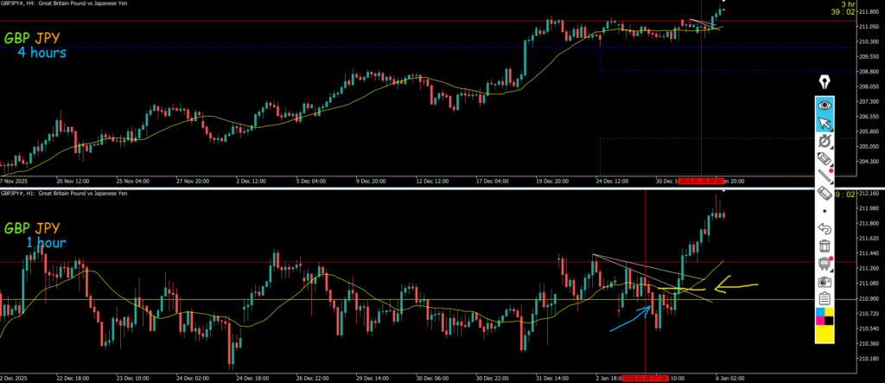Select the highlighter marker tool
The height and width of the screenshot is (383, 885).
click(x=825, y=158)
